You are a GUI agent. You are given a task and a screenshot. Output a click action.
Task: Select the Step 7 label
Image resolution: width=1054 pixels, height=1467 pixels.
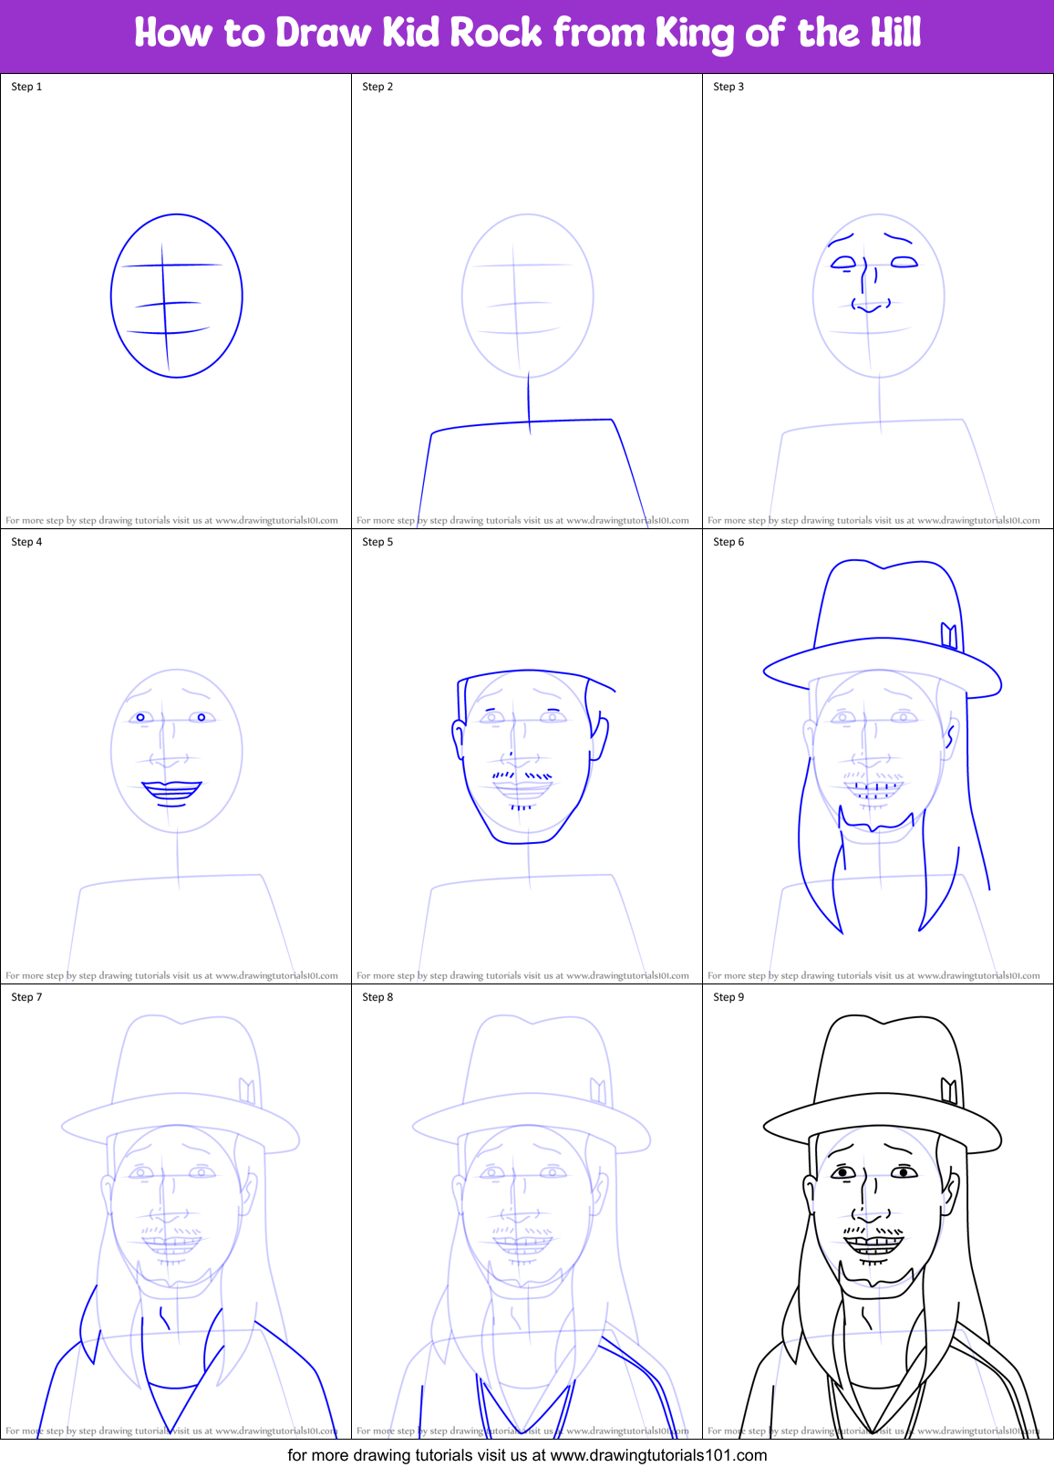(x=26, y=997)
